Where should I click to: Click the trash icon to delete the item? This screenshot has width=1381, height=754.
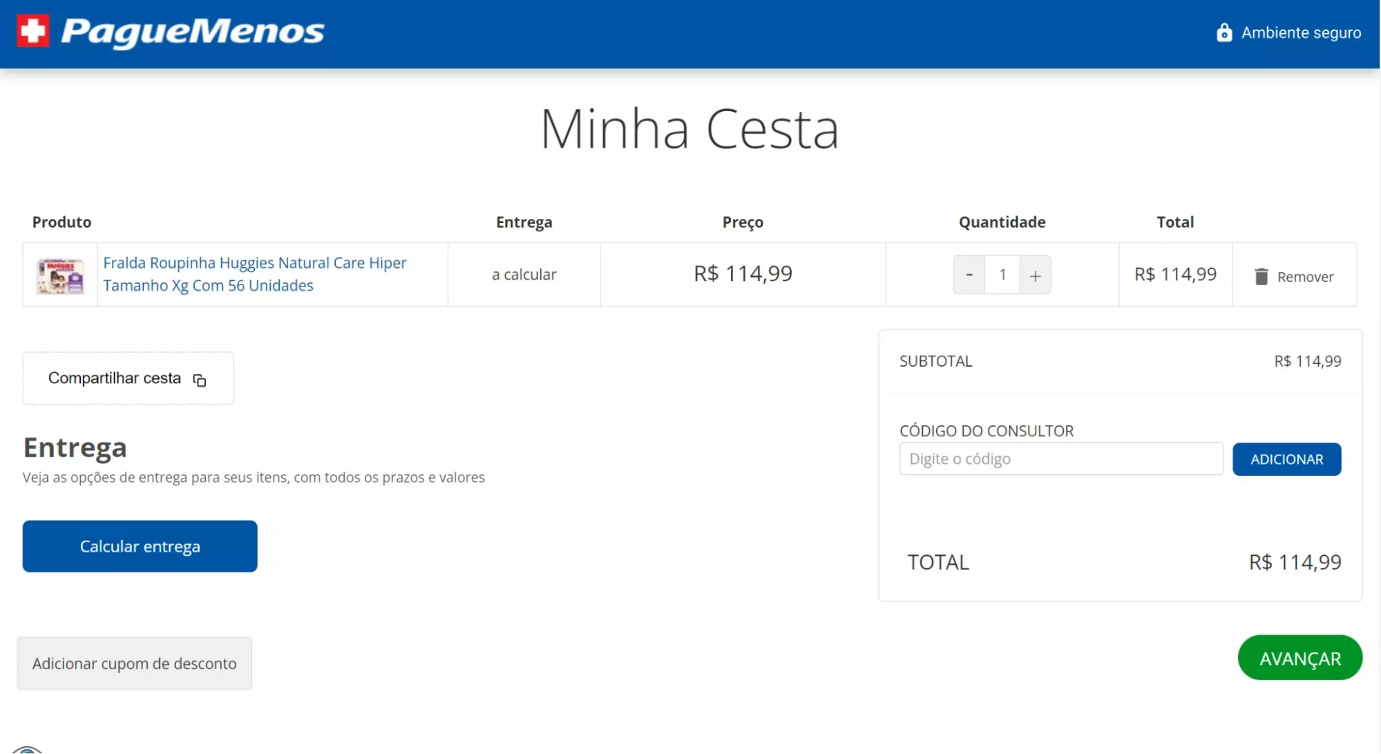click(1262, 275)
